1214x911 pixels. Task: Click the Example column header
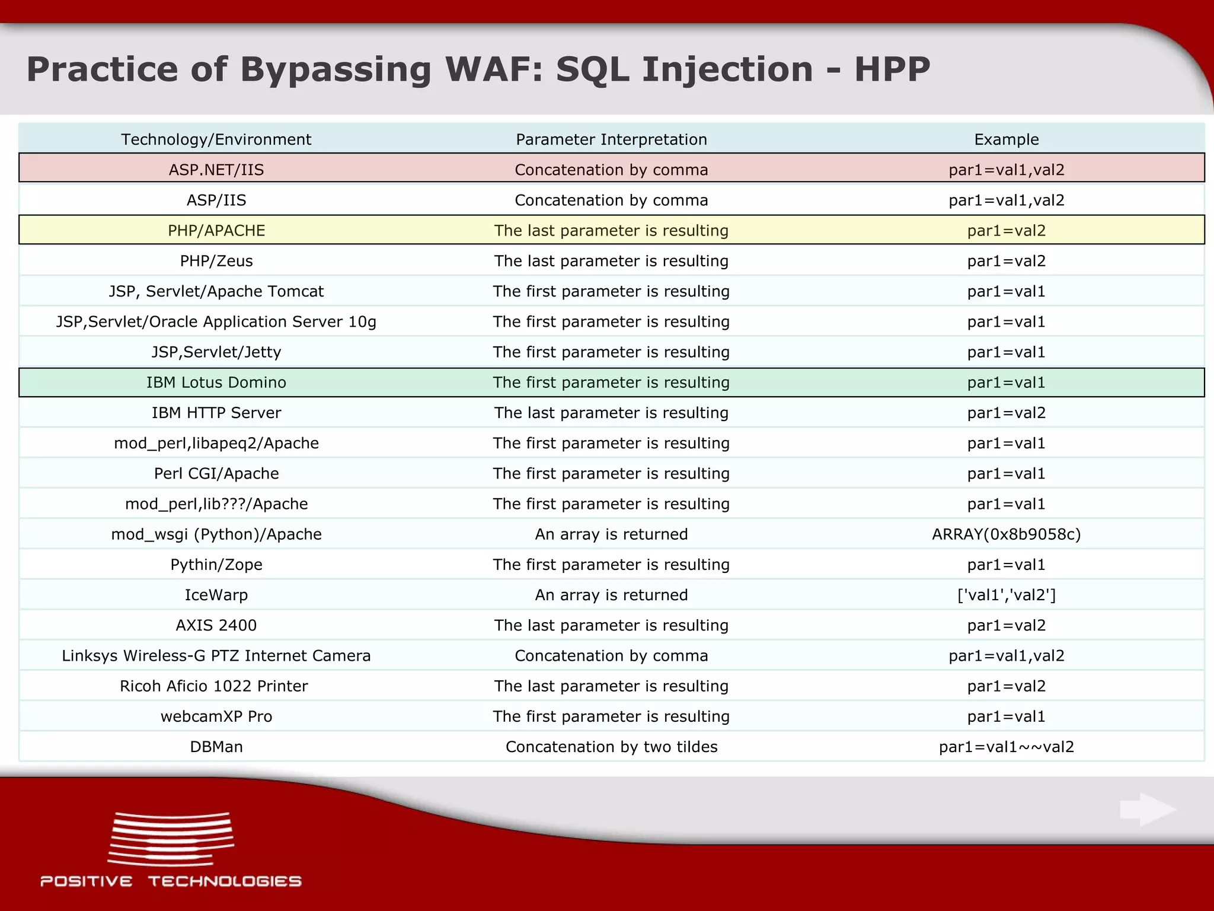[x=1006, y=139]
